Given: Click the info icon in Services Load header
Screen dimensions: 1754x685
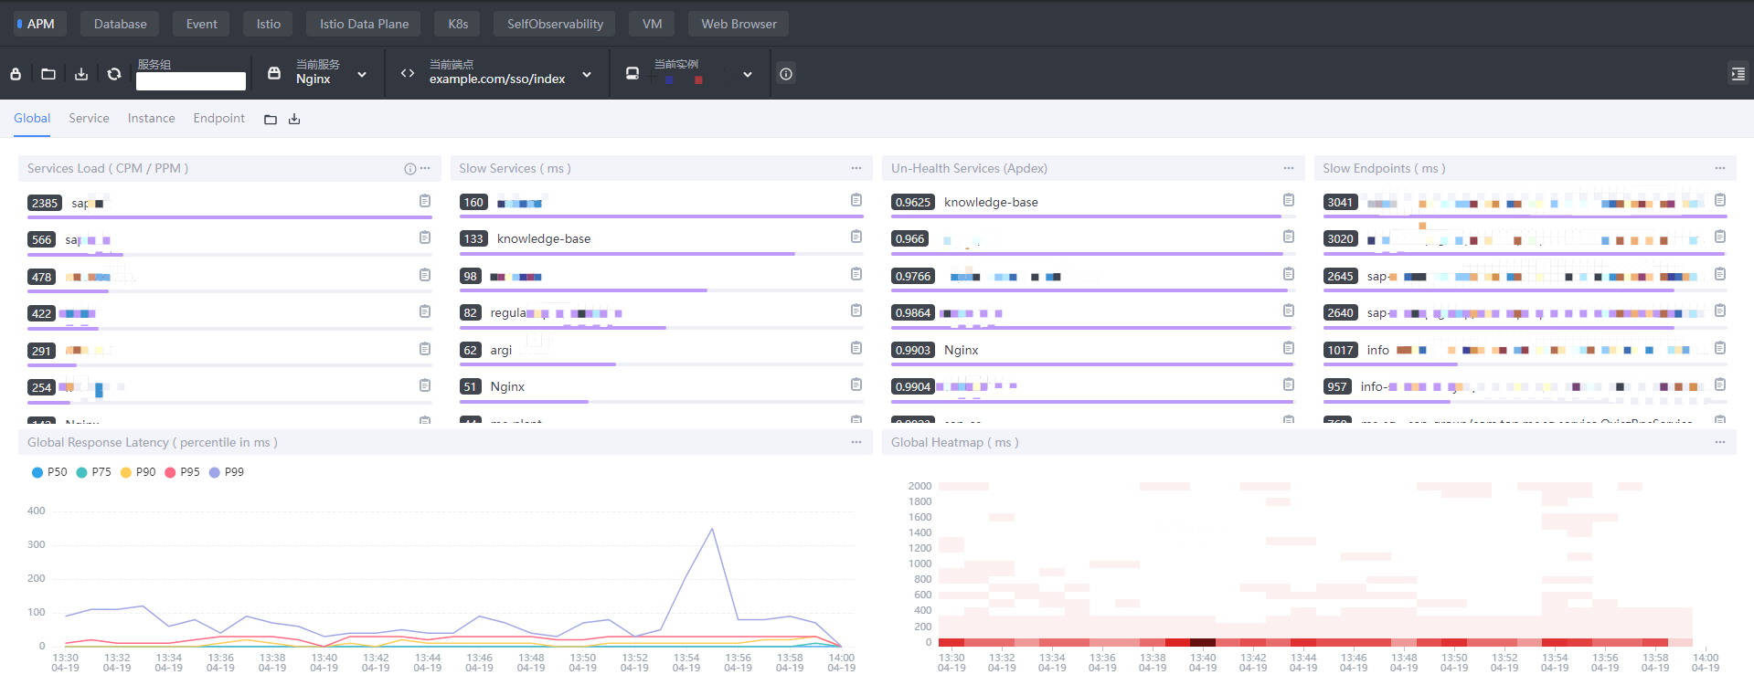Looking at the screenshot, I should tap(409, 169).
